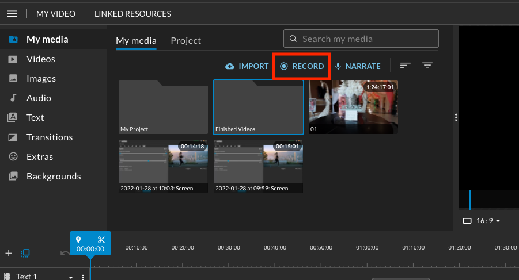Add a new track with plus icon
The image size is (519, 280).
coord(9,253)
